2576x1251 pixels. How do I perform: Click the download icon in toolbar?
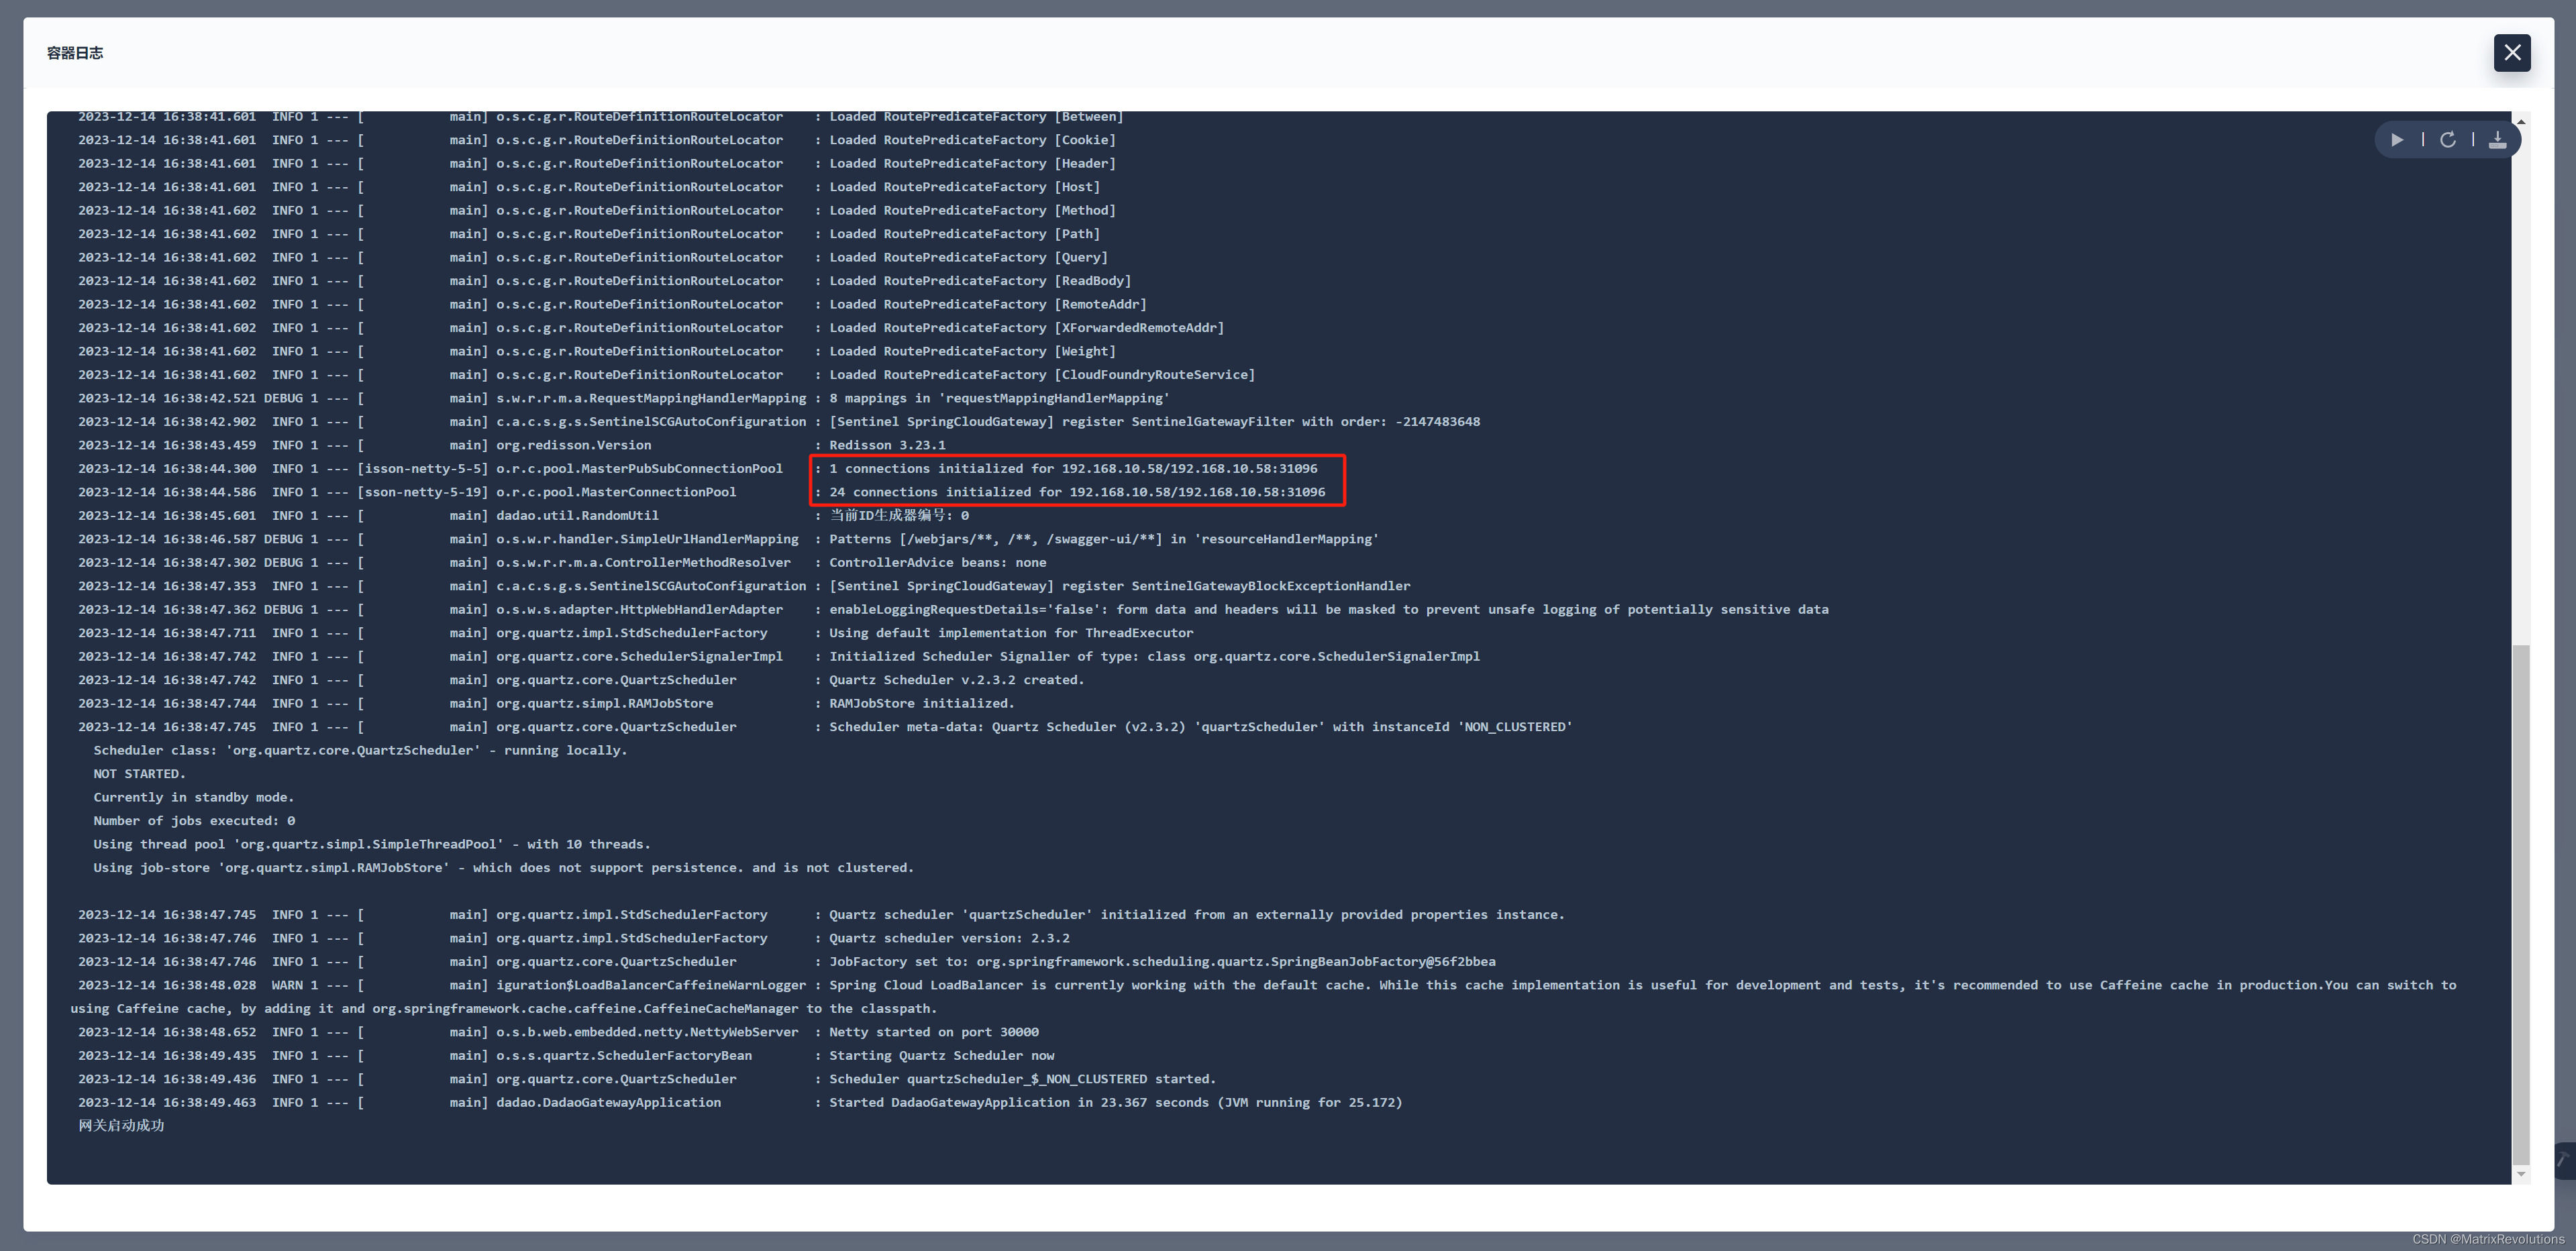click(2494, 140)
